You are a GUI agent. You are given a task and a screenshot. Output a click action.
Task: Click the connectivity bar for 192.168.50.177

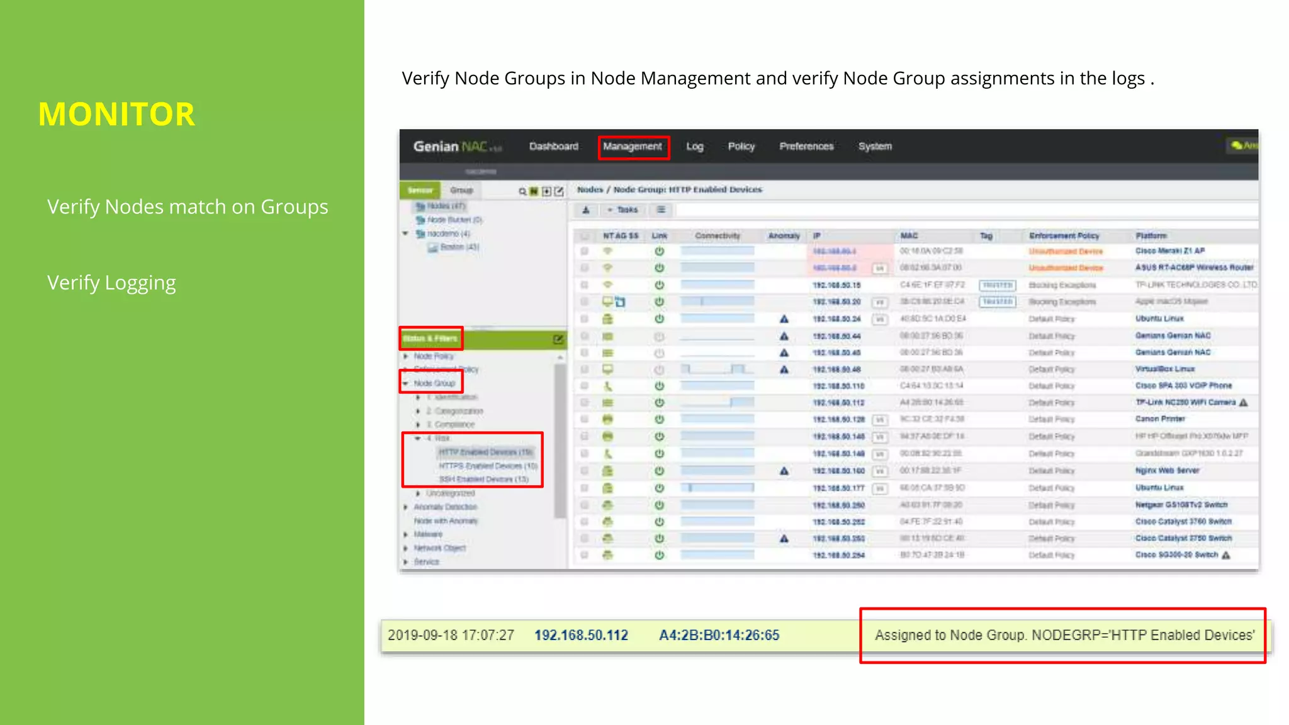718,488
